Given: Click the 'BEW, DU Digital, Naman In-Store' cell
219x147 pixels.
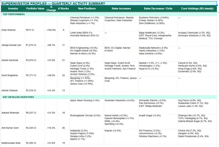Looking at the screenshot, I should (121, 54).
